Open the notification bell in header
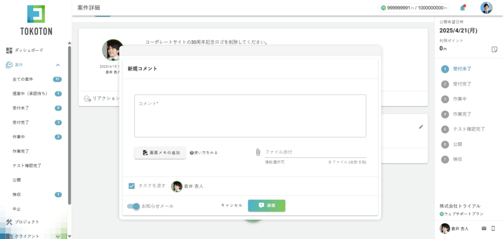503x239 pixels. pyautogui.click(x=462, y=8)
